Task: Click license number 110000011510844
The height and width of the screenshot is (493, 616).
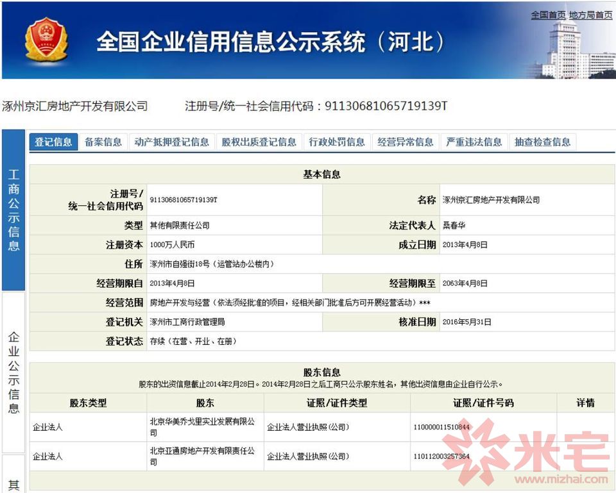Action: tap(441, 427)
